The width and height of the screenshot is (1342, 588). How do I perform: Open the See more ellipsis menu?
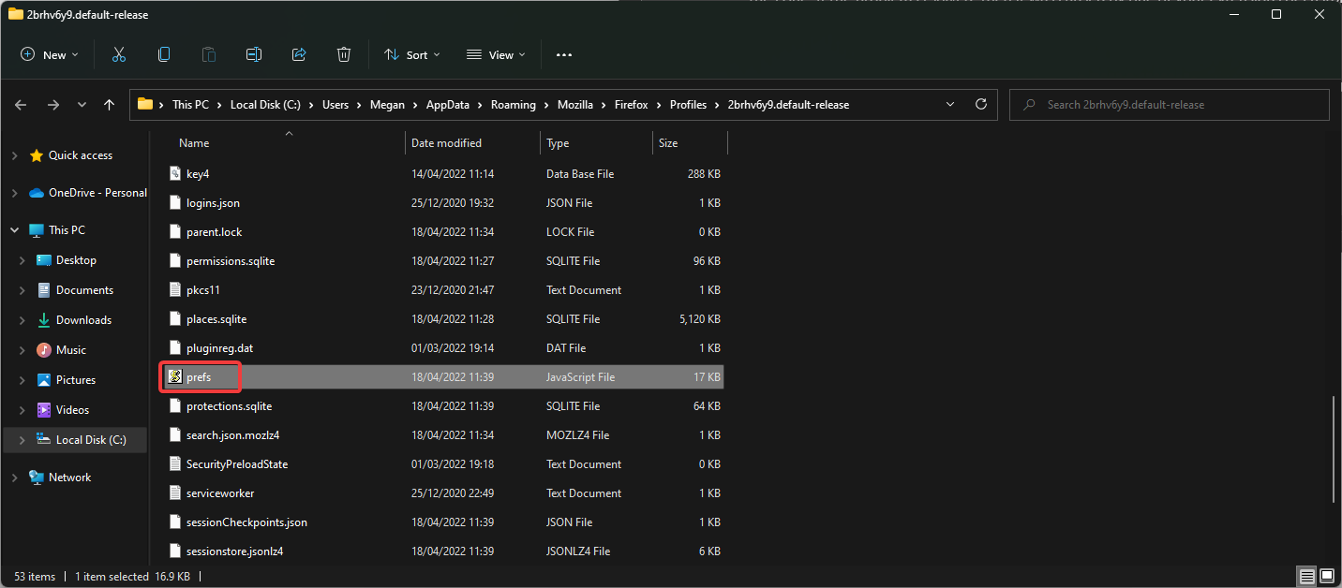tap(564, 55)
